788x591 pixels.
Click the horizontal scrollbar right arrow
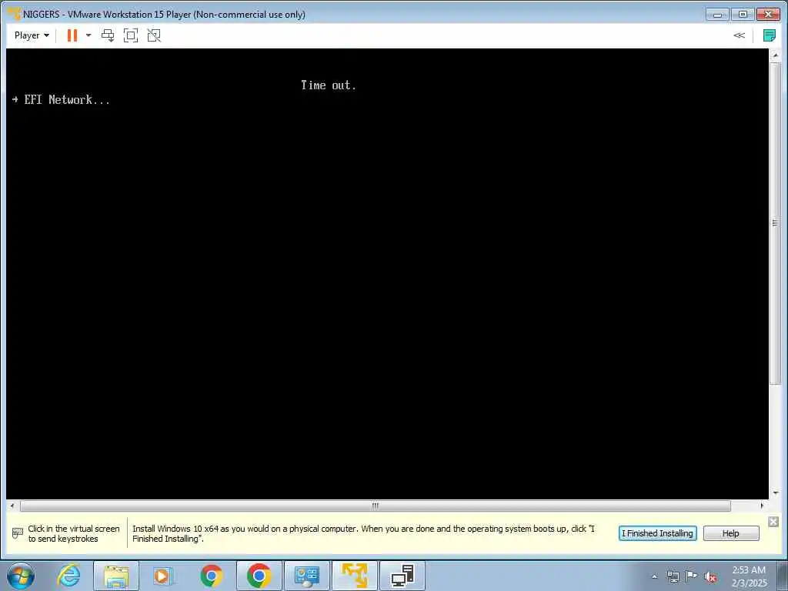[x=762, y=506]
